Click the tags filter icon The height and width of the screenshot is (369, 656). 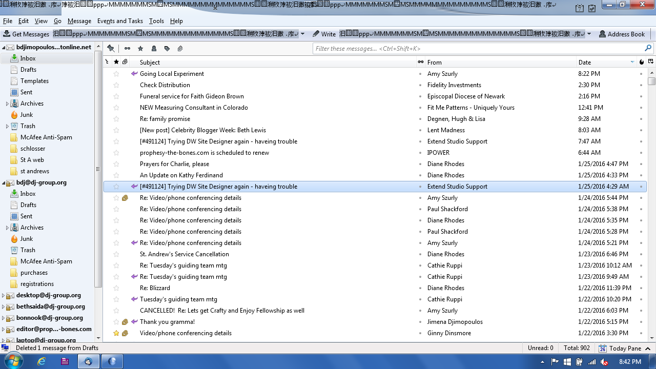click(x=167, y=49)
